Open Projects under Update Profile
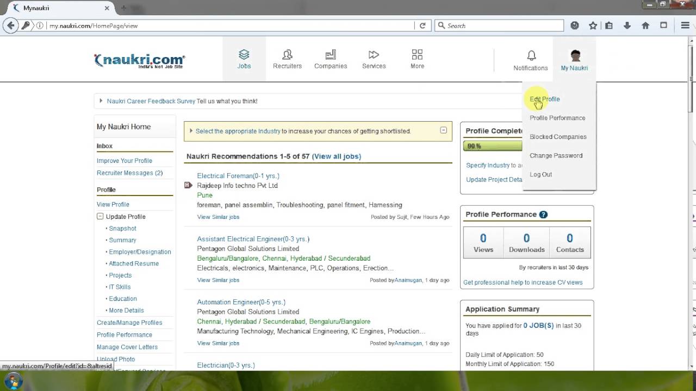 pyautogui.click(x=120, y=275)
